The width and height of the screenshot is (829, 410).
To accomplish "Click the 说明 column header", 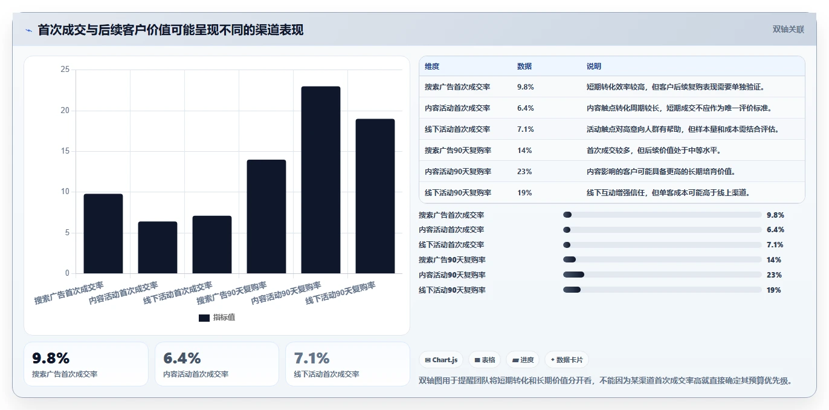I will pyautogui.click(x=594, y=67).
